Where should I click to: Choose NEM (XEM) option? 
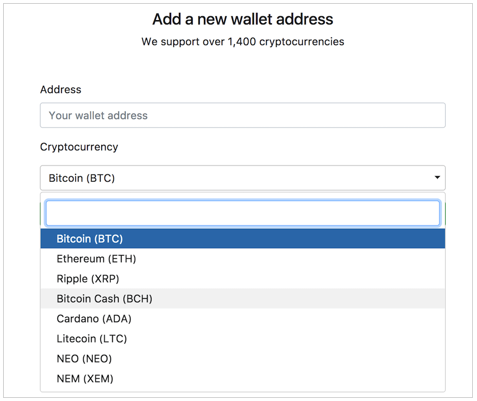pos(242,379)
